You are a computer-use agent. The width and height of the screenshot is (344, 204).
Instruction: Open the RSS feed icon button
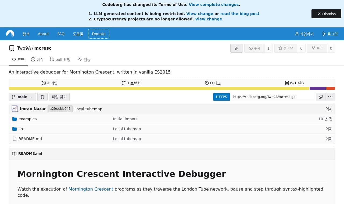coord(236,48)
